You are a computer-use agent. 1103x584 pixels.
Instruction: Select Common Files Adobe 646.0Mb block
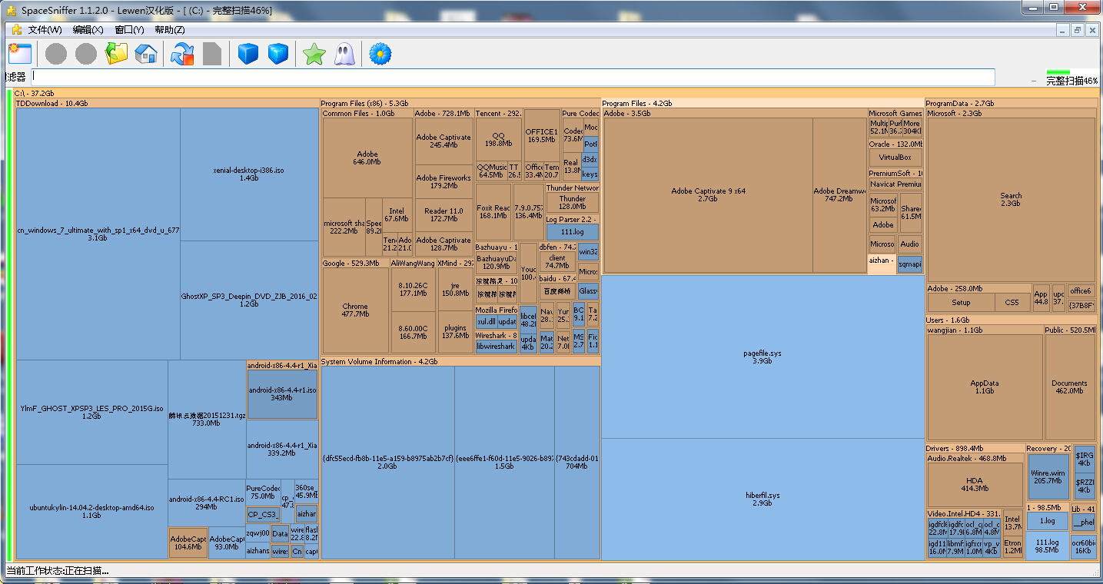click(x=367, y=158)
